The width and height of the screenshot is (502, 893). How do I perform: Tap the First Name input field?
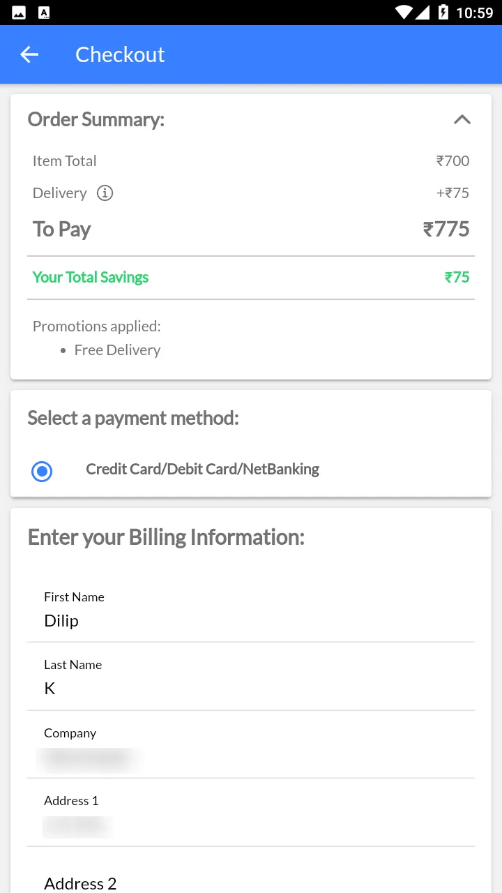[x=251, y=620]
